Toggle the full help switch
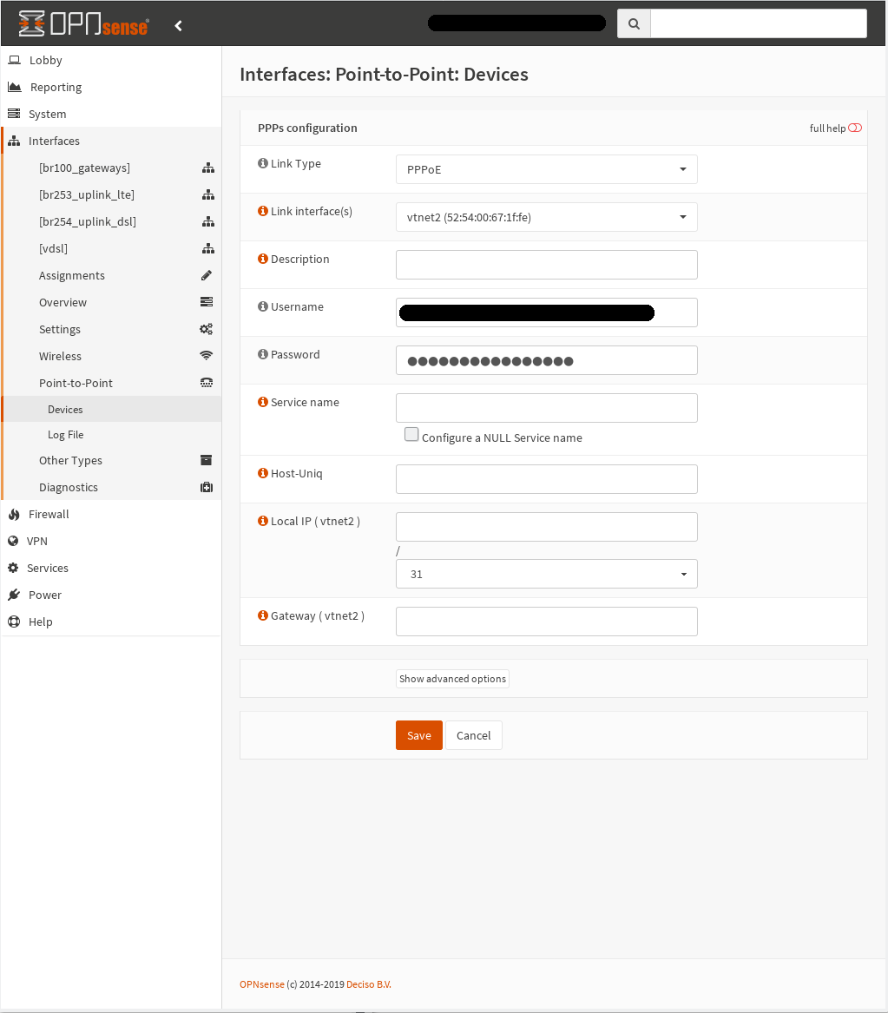Screen dimensions: 888x1013 pos(855,128)
